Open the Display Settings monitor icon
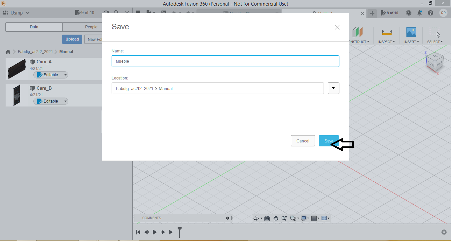451x242 pixels. [303, 218]
